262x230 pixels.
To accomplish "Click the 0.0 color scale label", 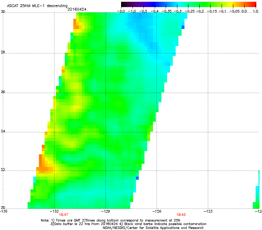I will [x=244, y=11].
